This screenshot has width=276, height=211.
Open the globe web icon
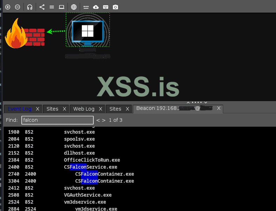(x=74, y=7)
